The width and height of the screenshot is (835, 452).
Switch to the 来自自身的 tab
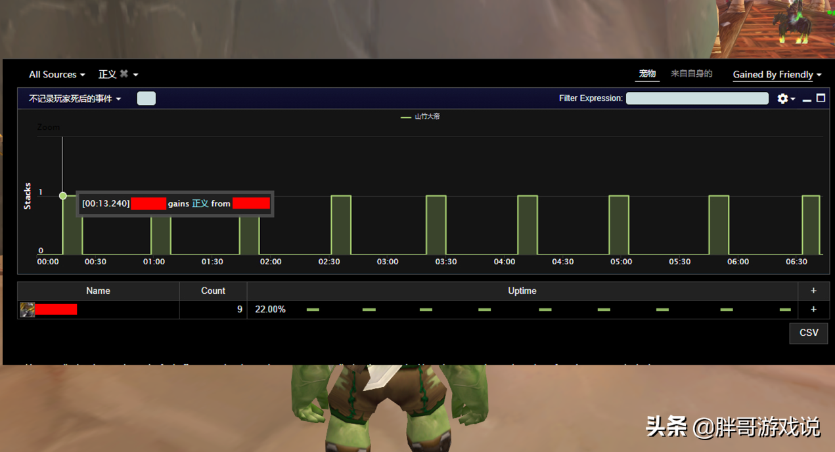point(691,73)
